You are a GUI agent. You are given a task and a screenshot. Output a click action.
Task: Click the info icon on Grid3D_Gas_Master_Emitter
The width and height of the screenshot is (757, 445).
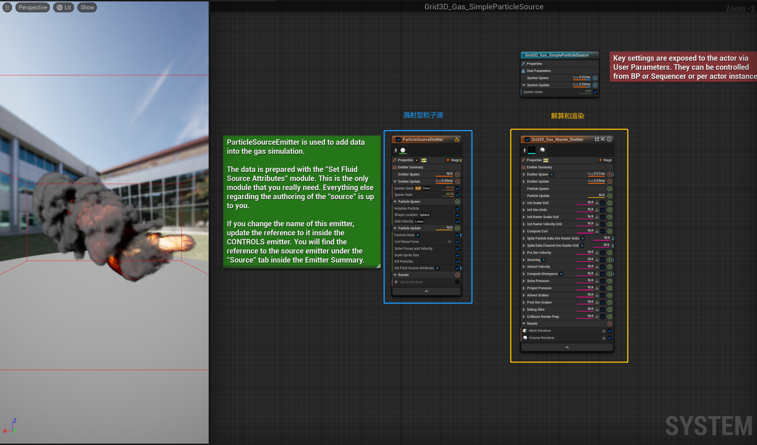[609, 139]
